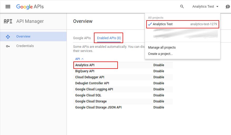The height and width of the screenshot is (135, 231).
Task: Open the Google Cloud Storage JSON API link
Action: coord(98,107)
